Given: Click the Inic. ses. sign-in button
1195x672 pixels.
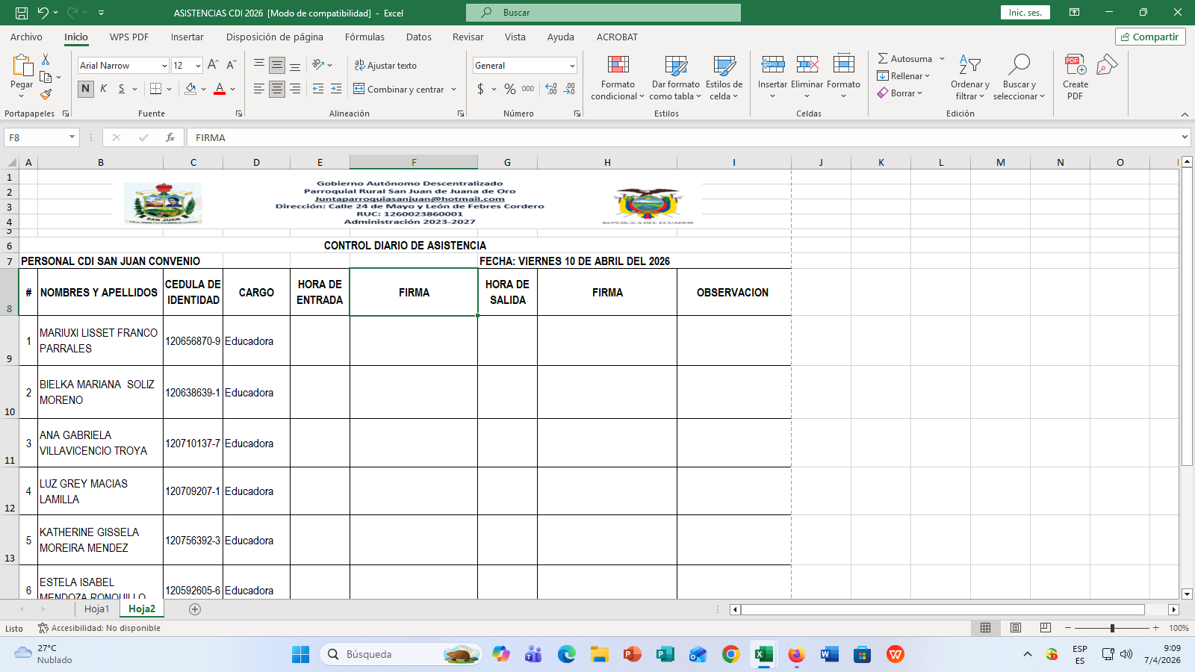Looking at the screenshot, I should [x=1025, y=13].
